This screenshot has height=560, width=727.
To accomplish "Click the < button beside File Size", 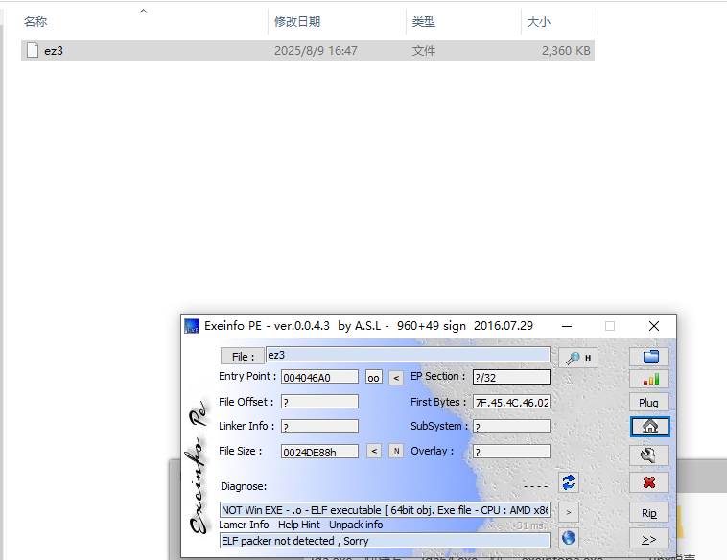I will pos(374,451).
